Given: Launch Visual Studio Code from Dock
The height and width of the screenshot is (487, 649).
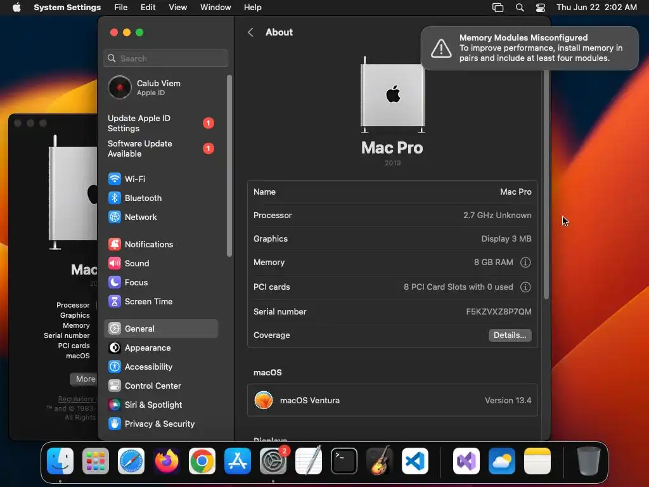Looking at the screenshot, I should 414,461.
